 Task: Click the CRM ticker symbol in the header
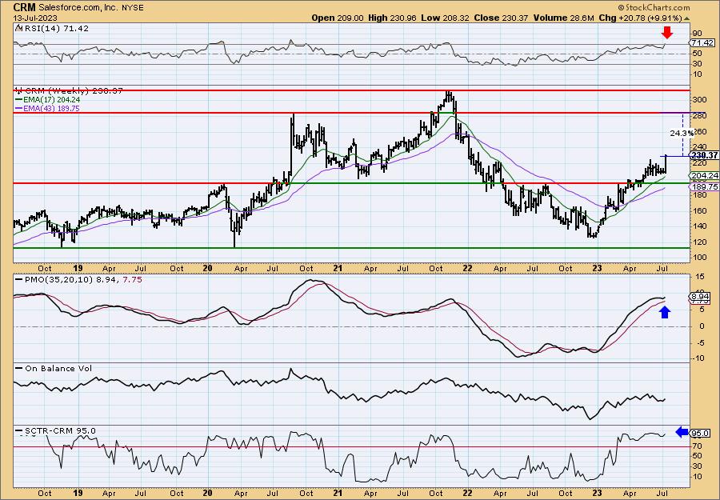pyautogui.click(x=25, y=7)
